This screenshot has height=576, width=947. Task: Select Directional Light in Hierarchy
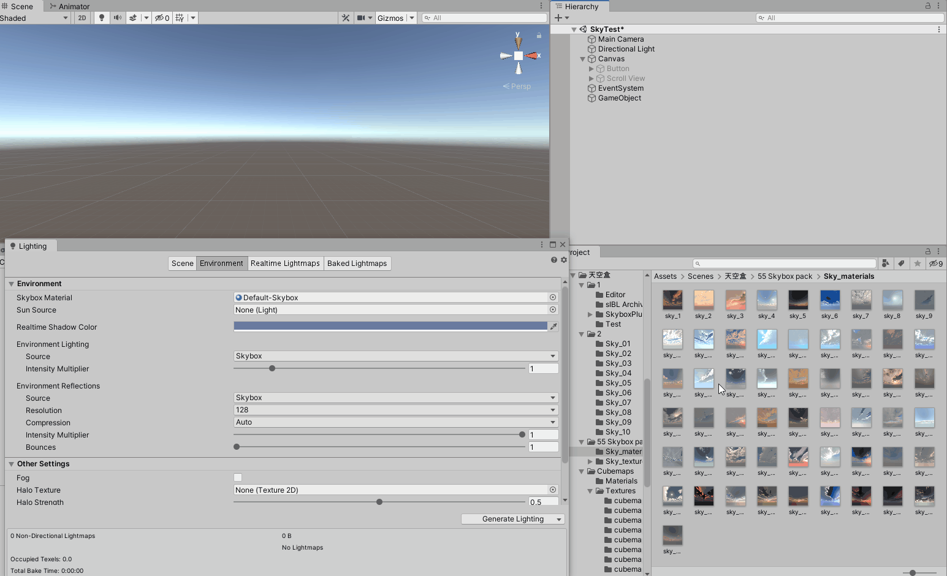[626, 49]
